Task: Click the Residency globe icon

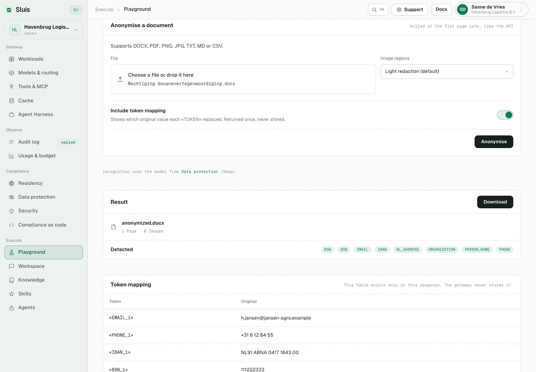Action: (12, 183)
